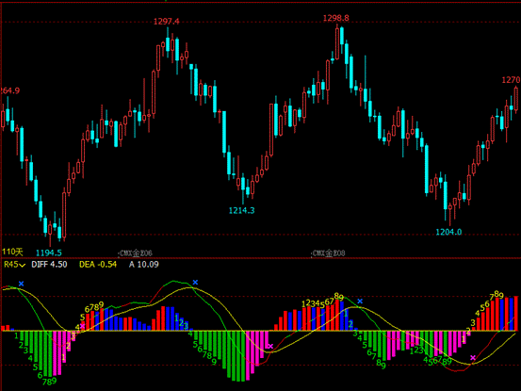Click the 110天 period label
The image size is (521, 391).
(12, 253)
